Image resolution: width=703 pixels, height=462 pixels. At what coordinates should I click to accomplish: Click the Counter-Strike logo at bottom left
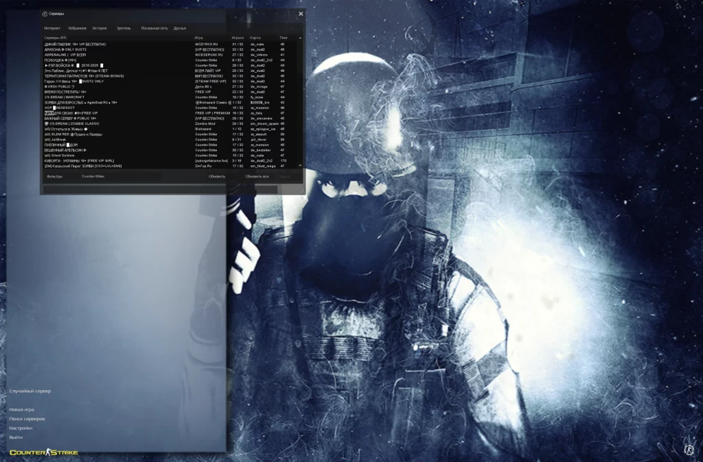tap(43, 452)
